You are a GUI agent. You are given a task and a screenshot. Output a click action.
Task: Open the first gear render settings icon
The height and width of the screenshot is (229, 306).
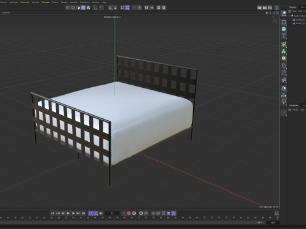[x=159, y=8]
